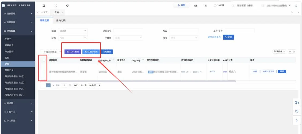Select all rows via header checkbox
Screen dimensions: 302x134
(x=44, y=60)
